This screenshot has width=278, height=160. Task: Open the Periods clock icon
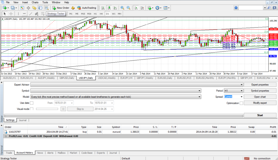157,8
